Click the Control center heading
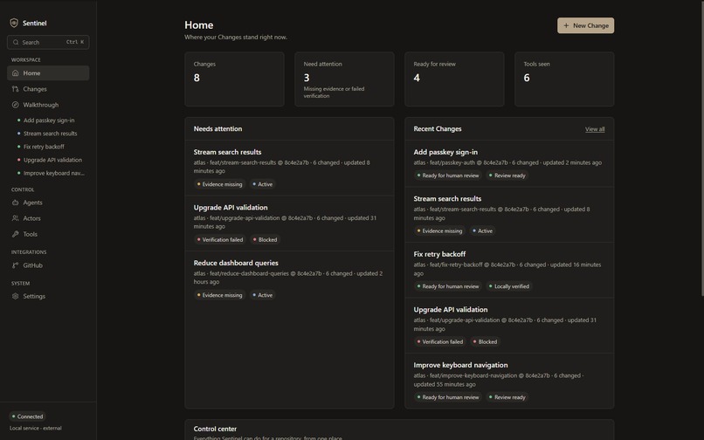 tap(215, 429)
